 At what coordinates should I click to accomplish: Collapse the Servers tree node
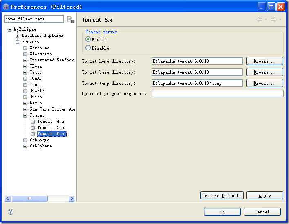click(17, 42)
